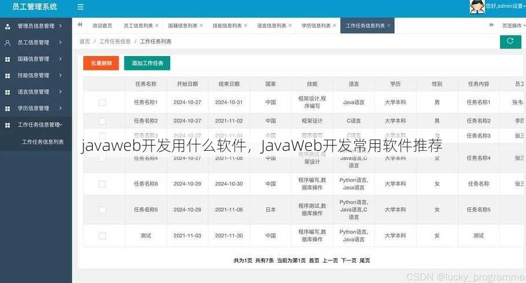Click the 开始日期 column header

pyautogui.click(x=187, y=84)
